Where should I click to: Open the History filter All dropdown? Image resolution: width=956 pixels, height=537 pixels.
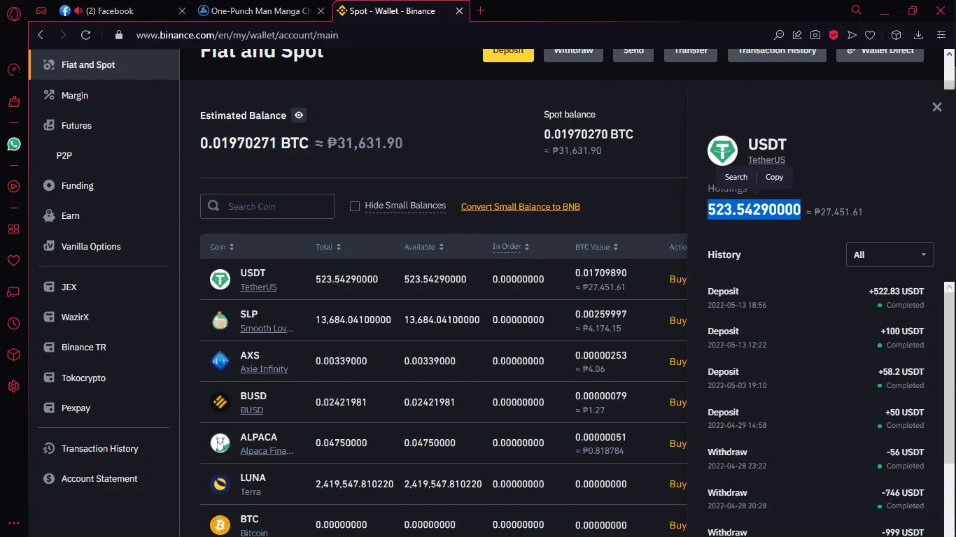[x=890, y=255]
